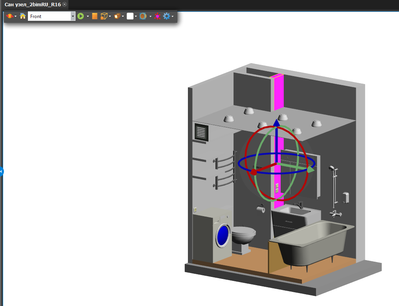399x306 pixels.
Task: Open the background color dropdown arrow
Action: (136, 16)
